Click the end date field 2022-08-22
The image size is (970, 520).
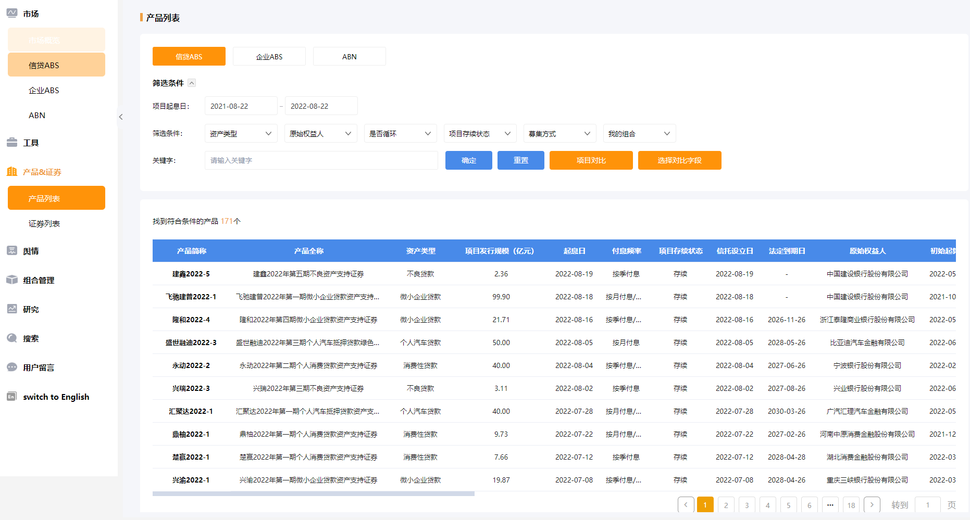pos(321,106)
